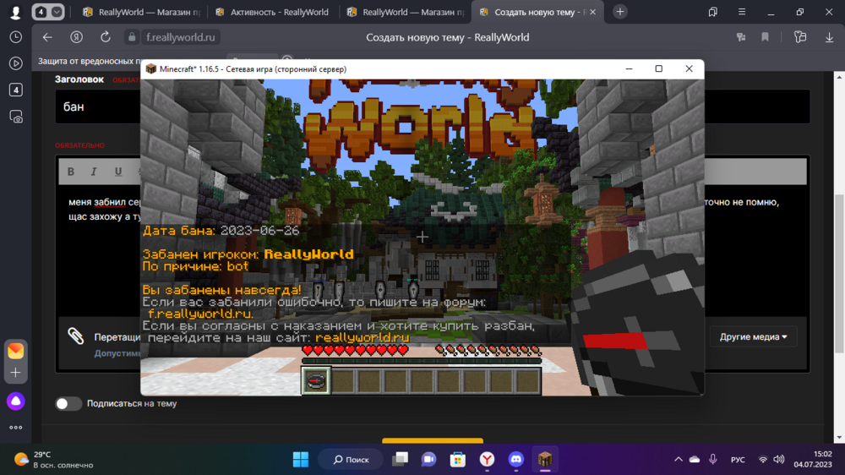This screenshot has height=475, width=845.
Task: Click the paperclip attachment icon
Action: click(76, 336)
